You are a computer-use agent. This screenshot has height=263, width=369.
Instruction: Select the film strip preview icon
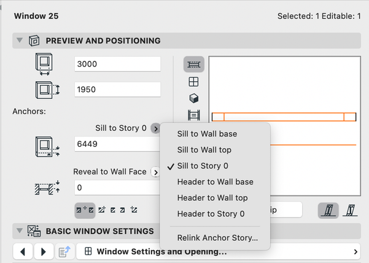(x=193, y=114)
